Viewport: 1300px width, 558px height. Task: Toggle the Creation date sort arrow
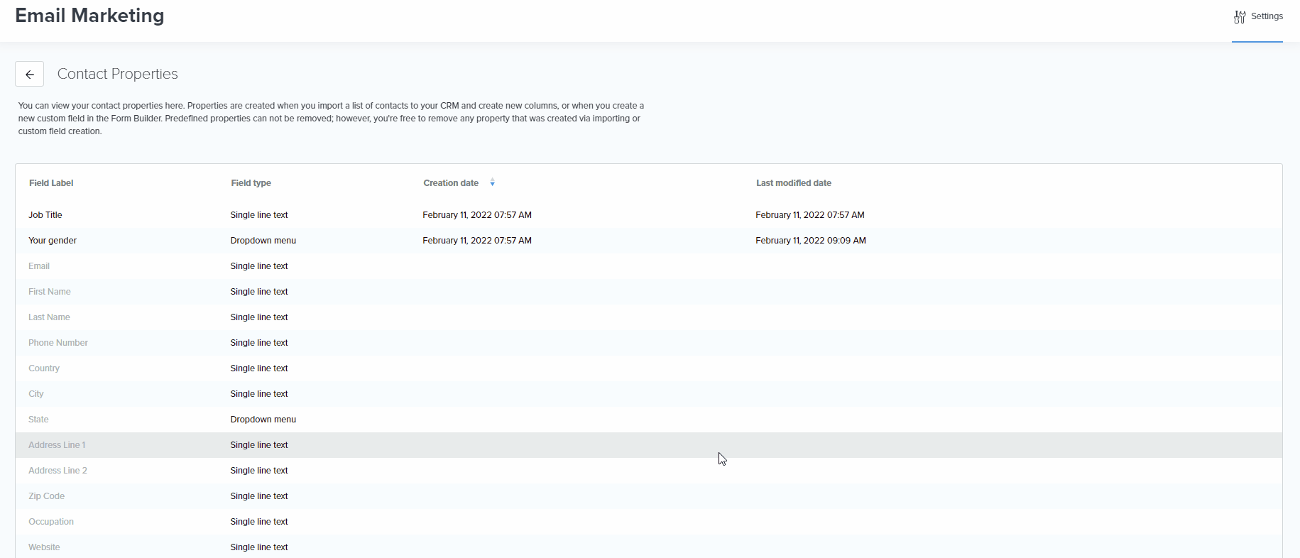point(492,183)
